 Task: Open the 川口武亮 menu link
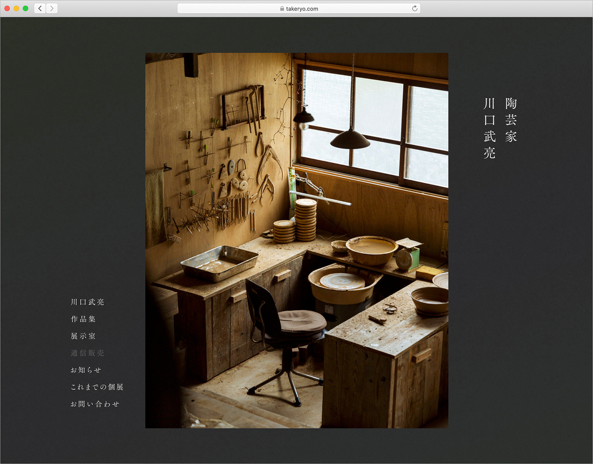pos(88,302)
